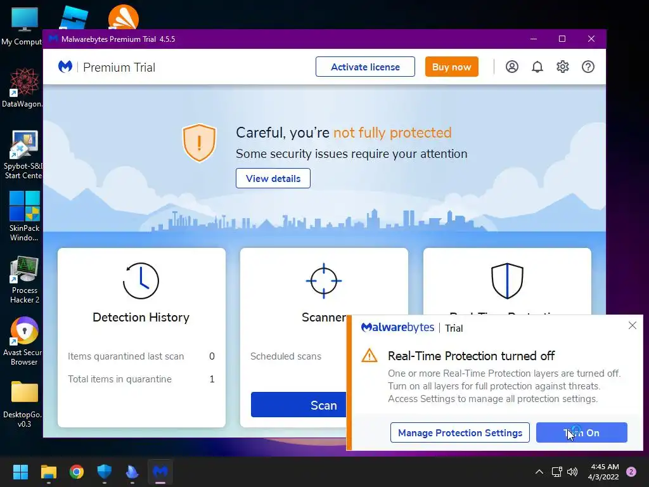Click the warning triangle in the notification
Screen dimensions: 649x487
[369, 356]
